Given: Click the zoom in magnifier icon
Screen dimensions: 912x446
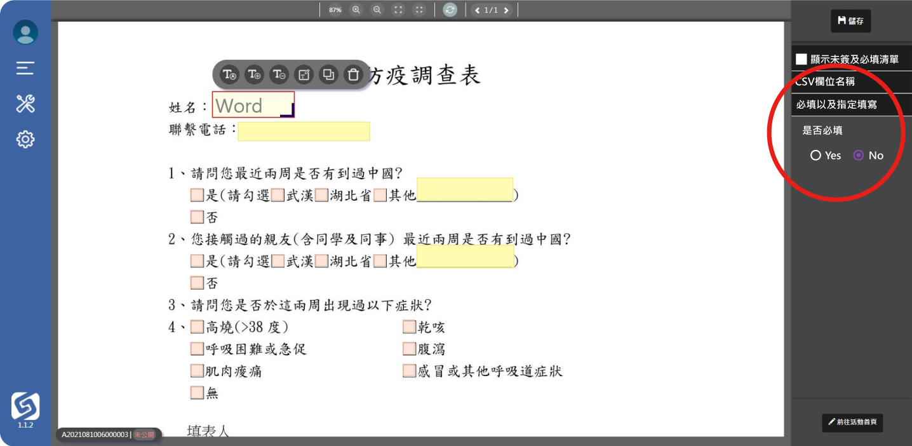Looking at the screenshot, I should [x=356, y=10].
